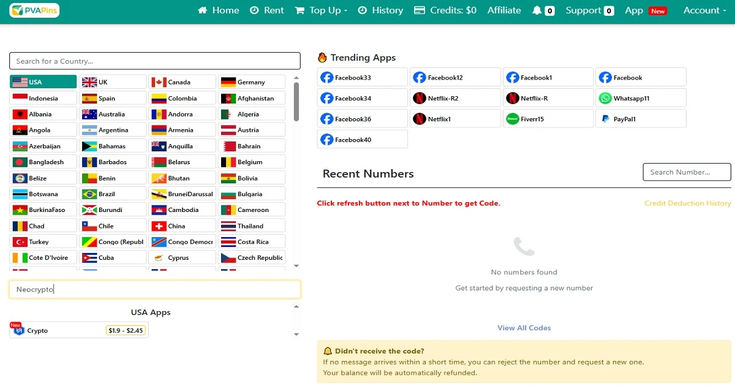Open the Rent menu item
The image size is (735, 386).
(267, 10)
